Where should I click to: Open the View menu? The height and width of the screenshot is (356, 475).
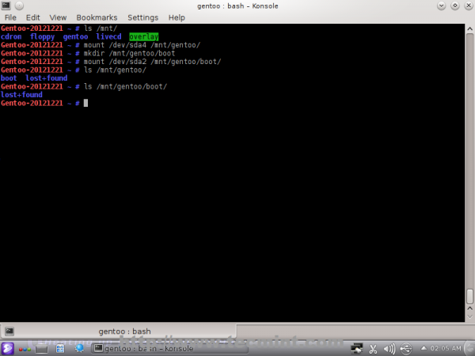58,17
